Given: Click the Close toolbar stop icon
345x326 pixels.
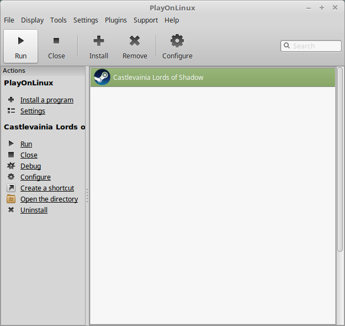Looking at the screenshot, I should pos(56,41).
